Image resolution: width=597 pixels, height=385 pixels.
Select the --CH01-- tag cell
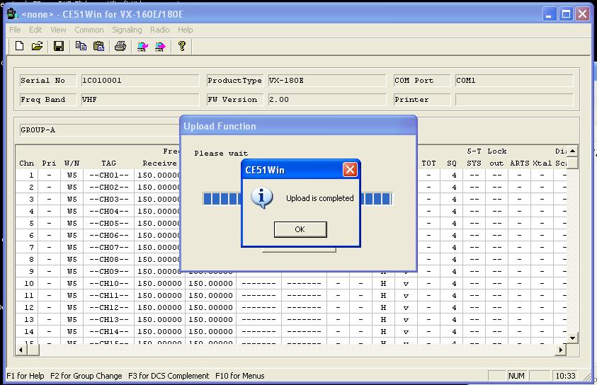coord(109,176)
